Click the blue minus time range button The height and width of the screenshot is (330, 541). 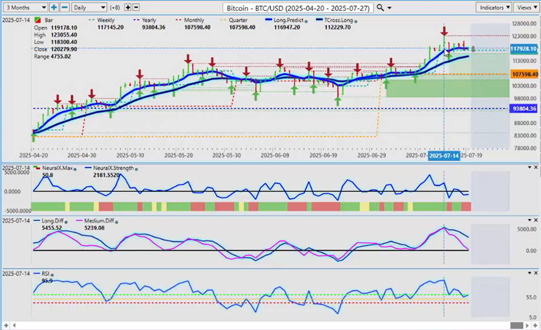click(64, 7)
